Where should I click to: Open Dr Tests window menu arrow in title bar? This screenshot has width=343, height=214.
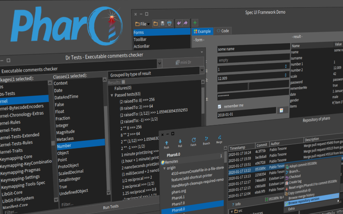(x=202, y=52)
